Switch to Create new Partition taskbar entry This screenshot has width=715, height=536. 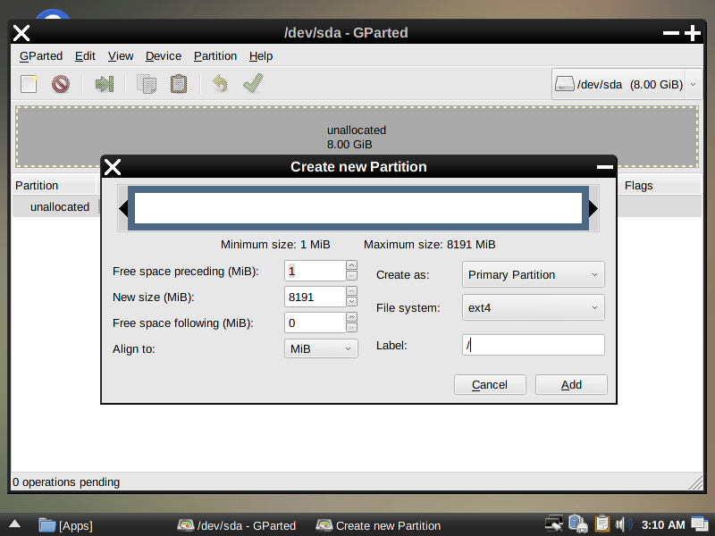[378, 525]
